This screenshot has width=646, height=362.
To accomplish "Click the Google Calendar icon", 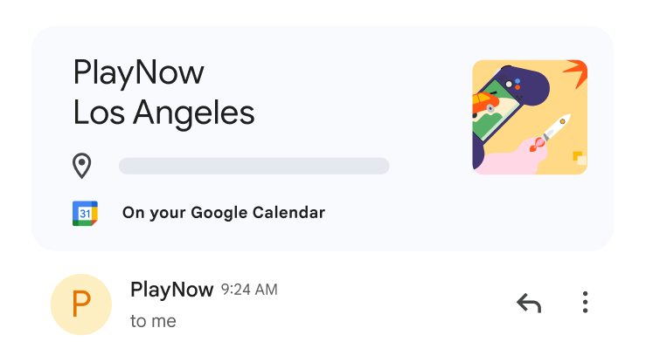I will tap(85, 213).
